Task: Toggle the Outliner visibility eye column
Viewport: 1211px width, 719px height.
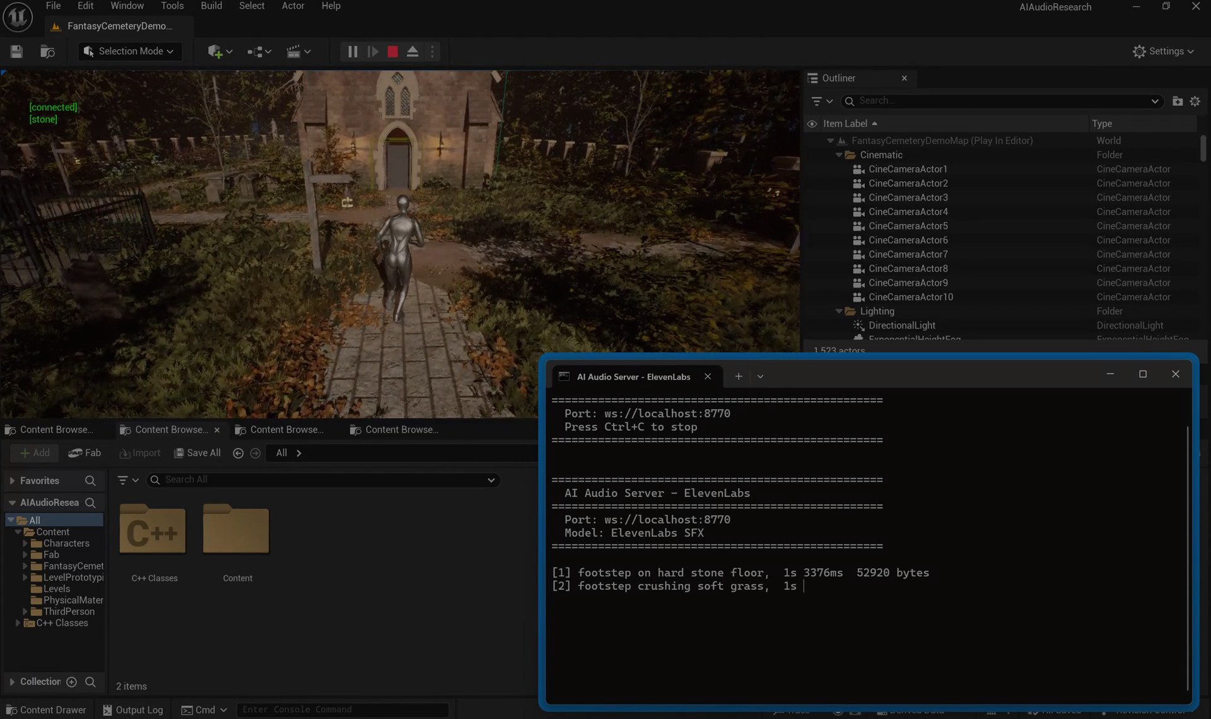Action: tap(812, 124)
